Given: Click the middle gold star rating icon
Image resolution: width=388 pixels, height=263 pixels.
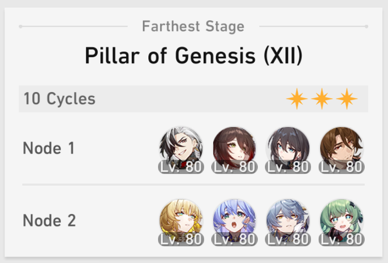Looking at the screenshot, I should pos(322,99).
